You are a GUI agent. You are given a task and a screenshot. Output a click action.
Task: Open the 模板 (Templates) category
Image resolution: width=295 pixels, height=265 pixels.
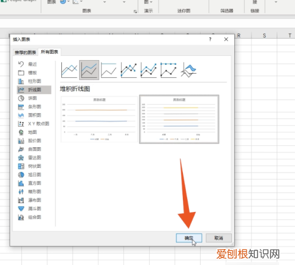(x=34, y=72)
